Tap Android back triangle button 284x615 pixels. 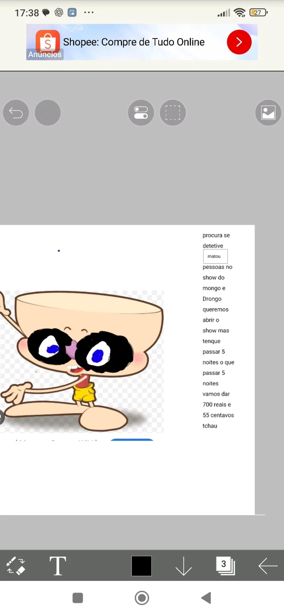[206, 598]
